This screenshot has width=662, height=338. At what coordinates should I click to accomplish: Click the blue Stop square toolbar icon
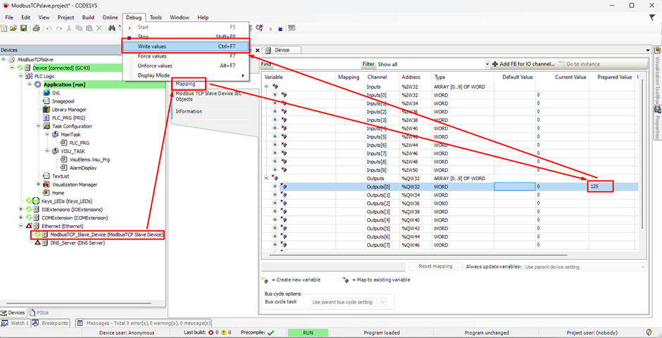pos(280,29)
